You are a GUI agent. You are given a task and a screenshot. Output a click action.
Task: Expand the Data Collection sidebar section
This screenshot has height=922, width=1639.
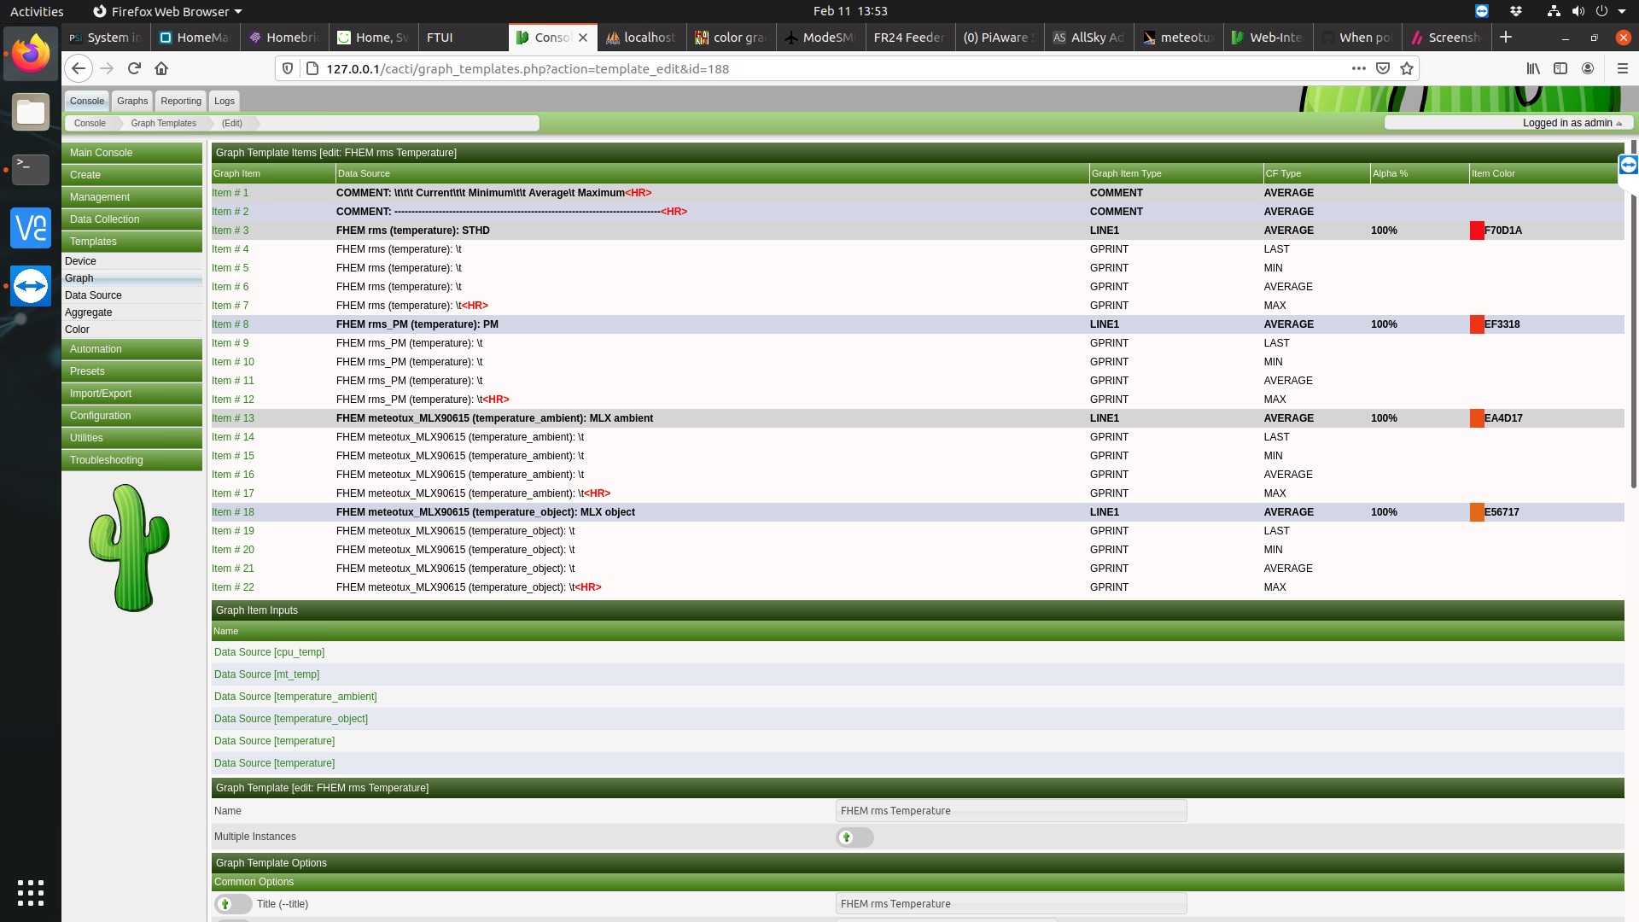(x=131, y=219)
